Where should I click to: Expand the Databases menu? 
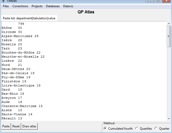(x=53, y=6)
